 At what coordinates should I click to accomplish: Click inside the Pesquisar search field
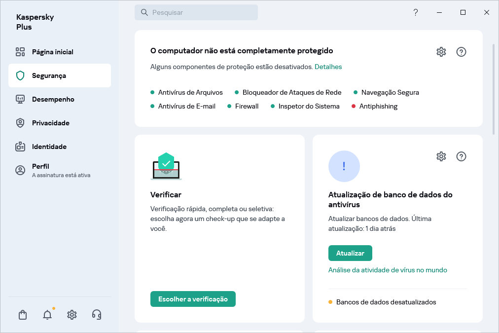196,12
